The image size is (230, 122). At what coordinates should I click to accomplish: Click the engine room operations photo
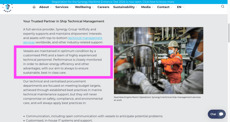[x=159, y=61]
